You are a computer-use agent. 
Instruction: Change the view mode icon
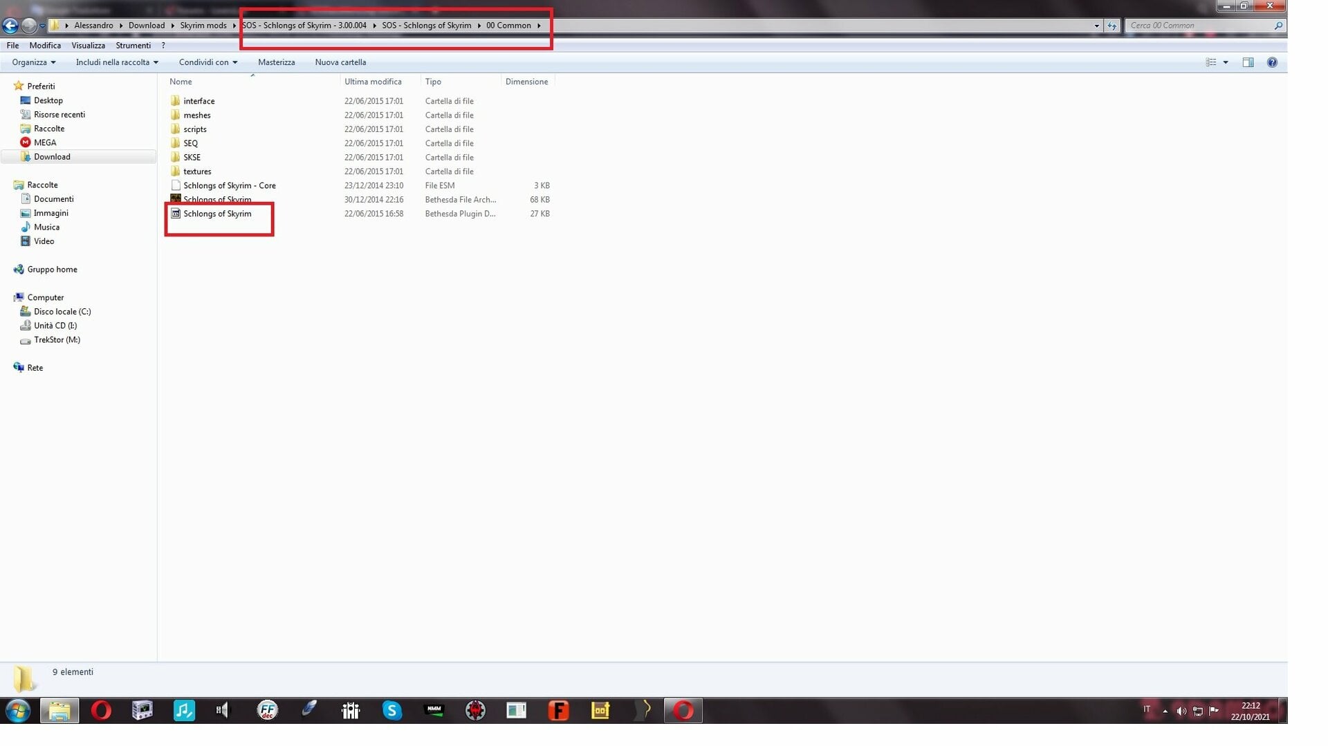click(1210, 62)
